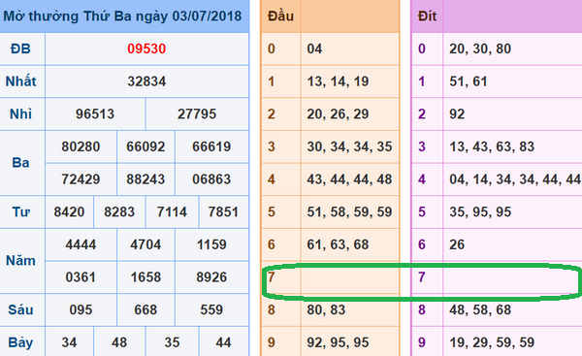Select Ba prize number 66092
The width and height of the screenshot is (582, 356).
pyautogui.click(x=145, y=146)
